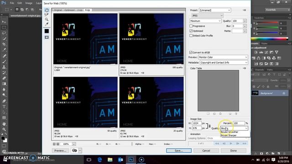Click the Done button
The image size is (292, 164).
(234, 151)
